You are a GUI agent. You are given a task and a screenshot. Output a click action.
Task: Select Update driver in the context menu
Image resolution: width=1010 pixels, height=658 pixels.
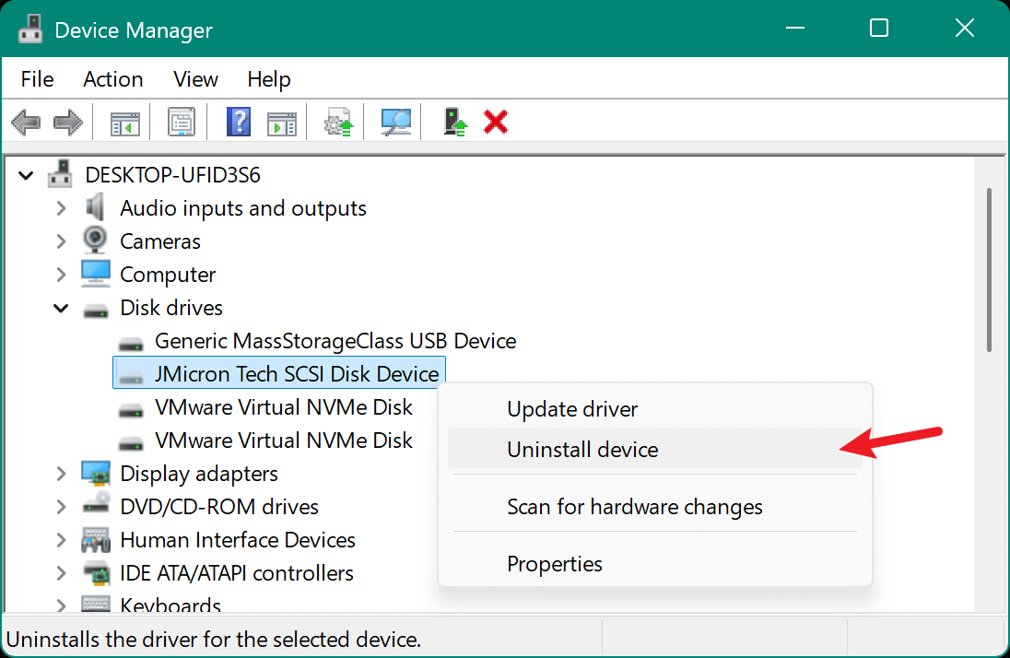click(x=571, y=409)
